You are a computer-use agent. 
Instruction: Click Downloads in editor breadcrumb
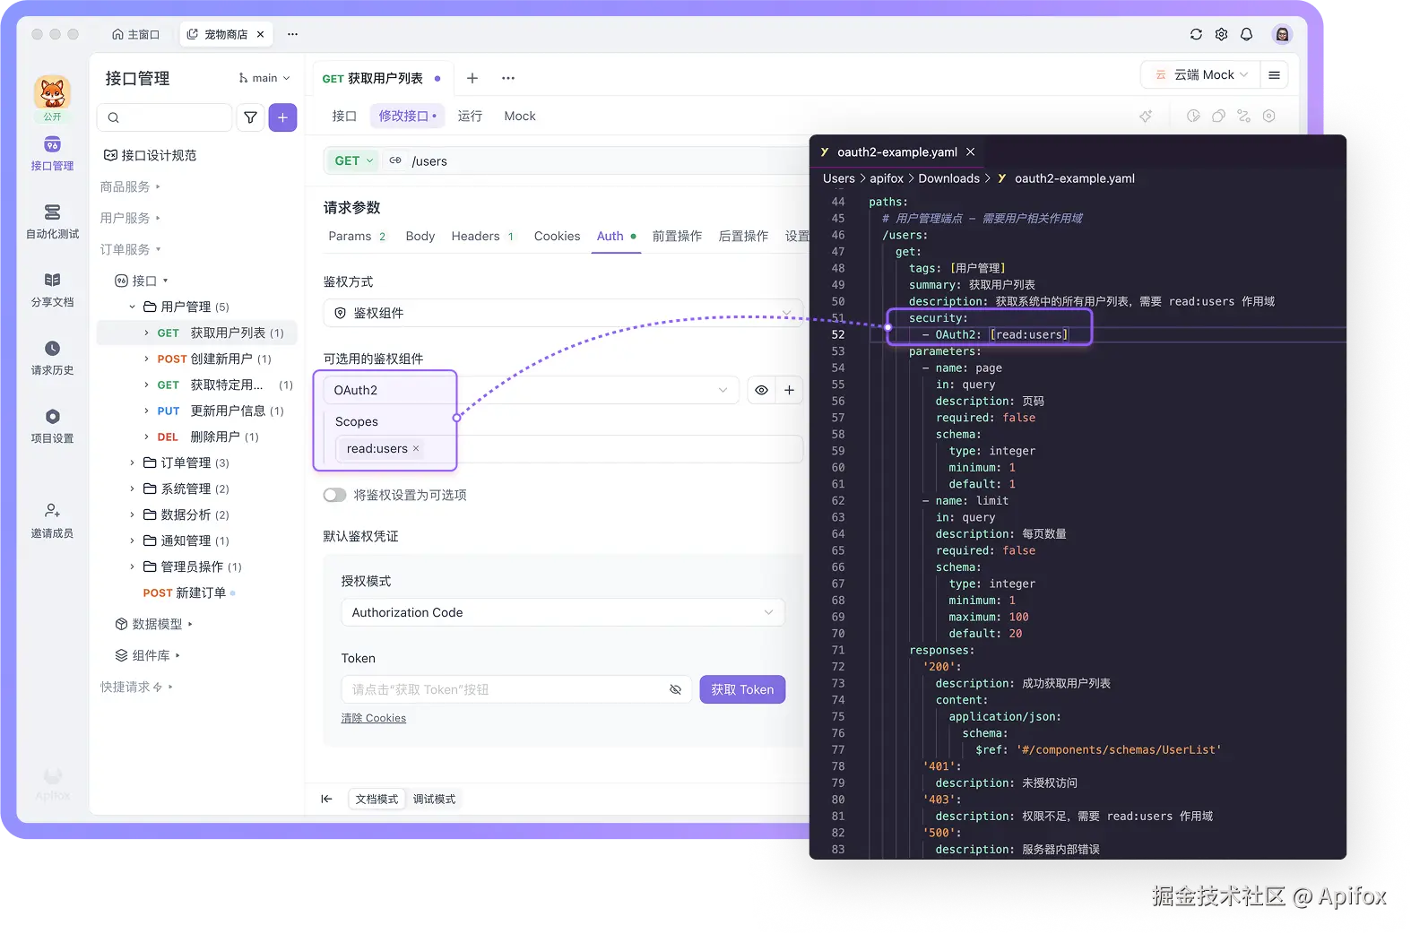948,178
